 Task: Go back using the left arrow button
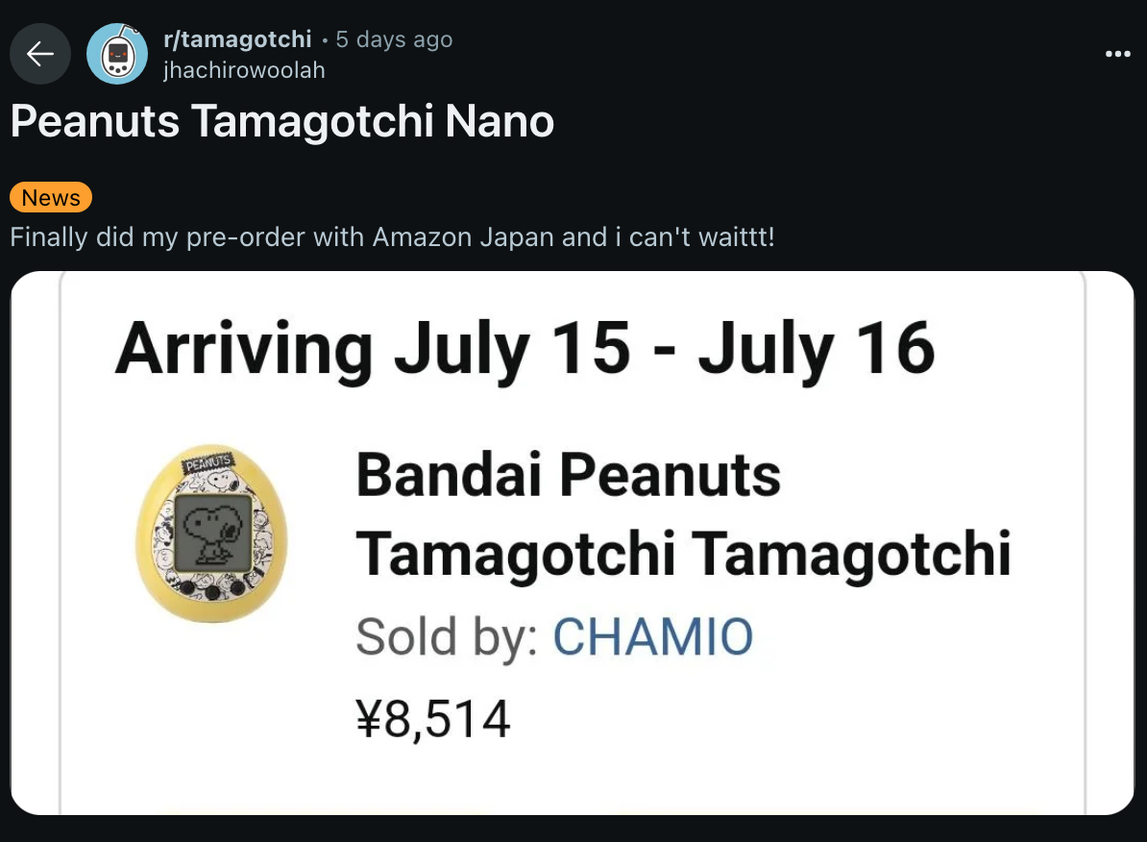(x=40, y=54)
